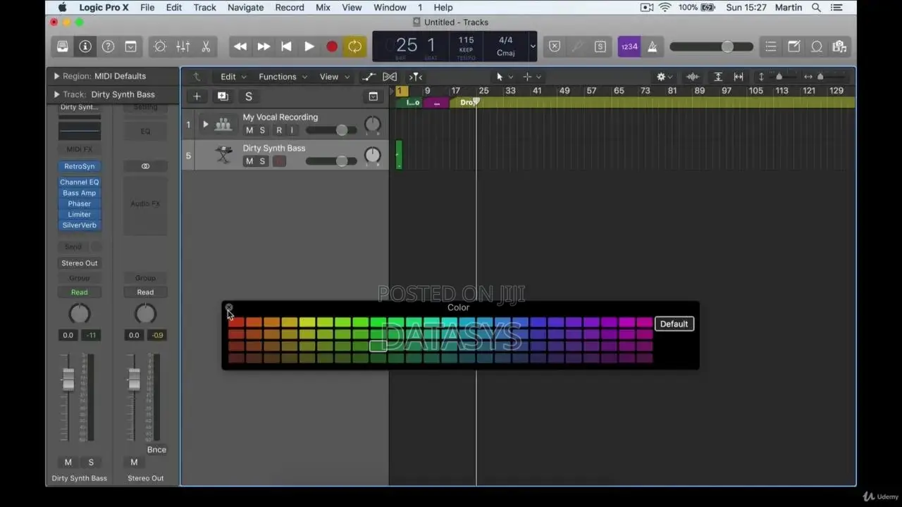Image resolution: width=902 pixels, height=507 pixels.
Task: Open the display mode arrow next to LCD
Action: tap(533, 46)
